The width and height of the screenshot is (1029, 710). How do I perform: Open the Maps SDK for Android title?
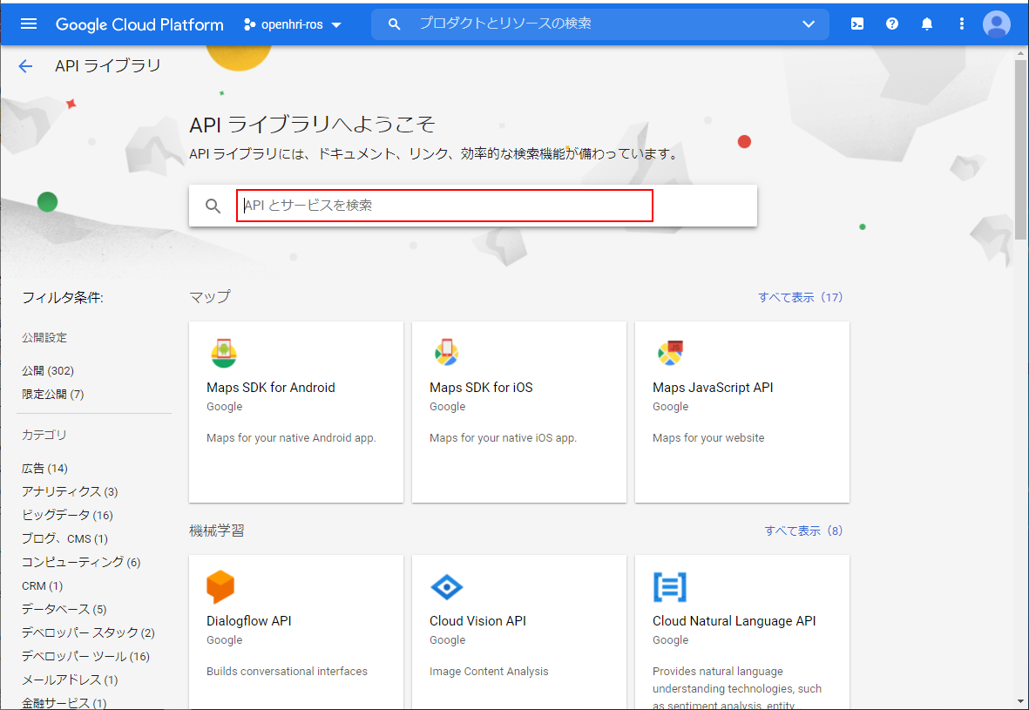270,388
